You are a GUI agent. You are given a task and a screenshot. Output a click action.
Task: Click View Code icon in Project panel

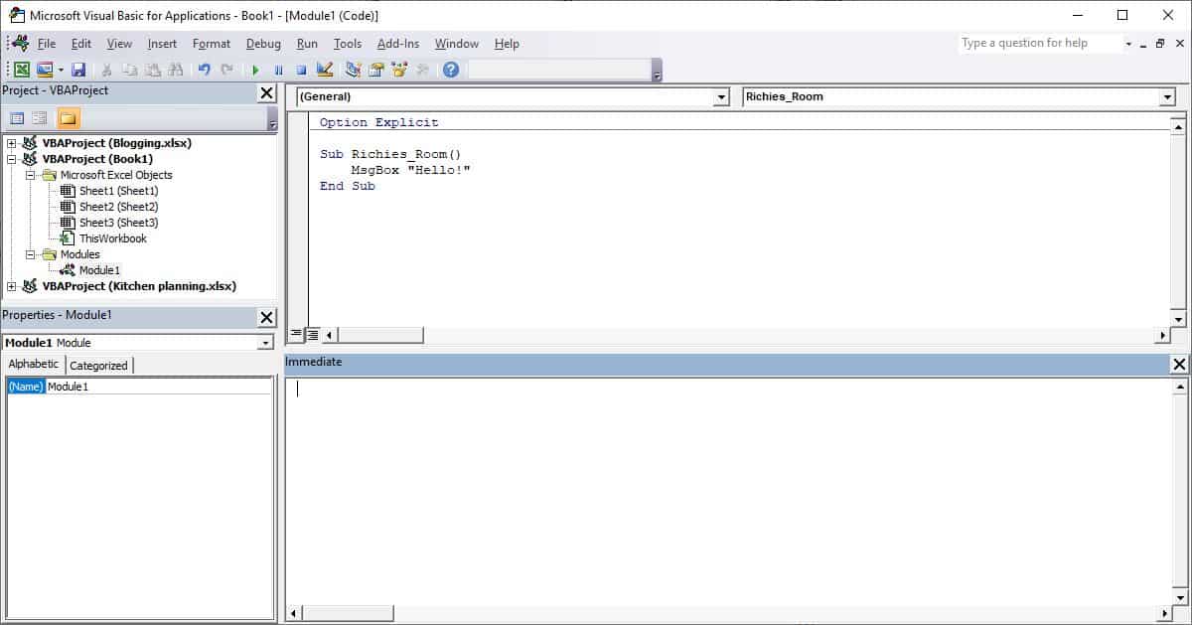pyautogui.click(x=17, y=118)
